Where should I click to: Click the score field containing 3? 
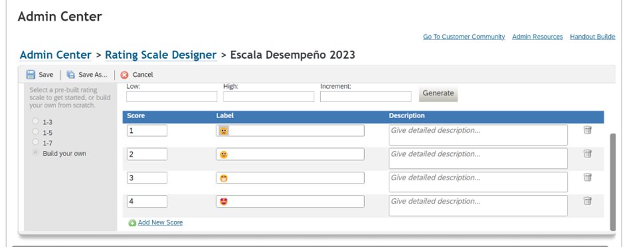[x=147, y=178]
